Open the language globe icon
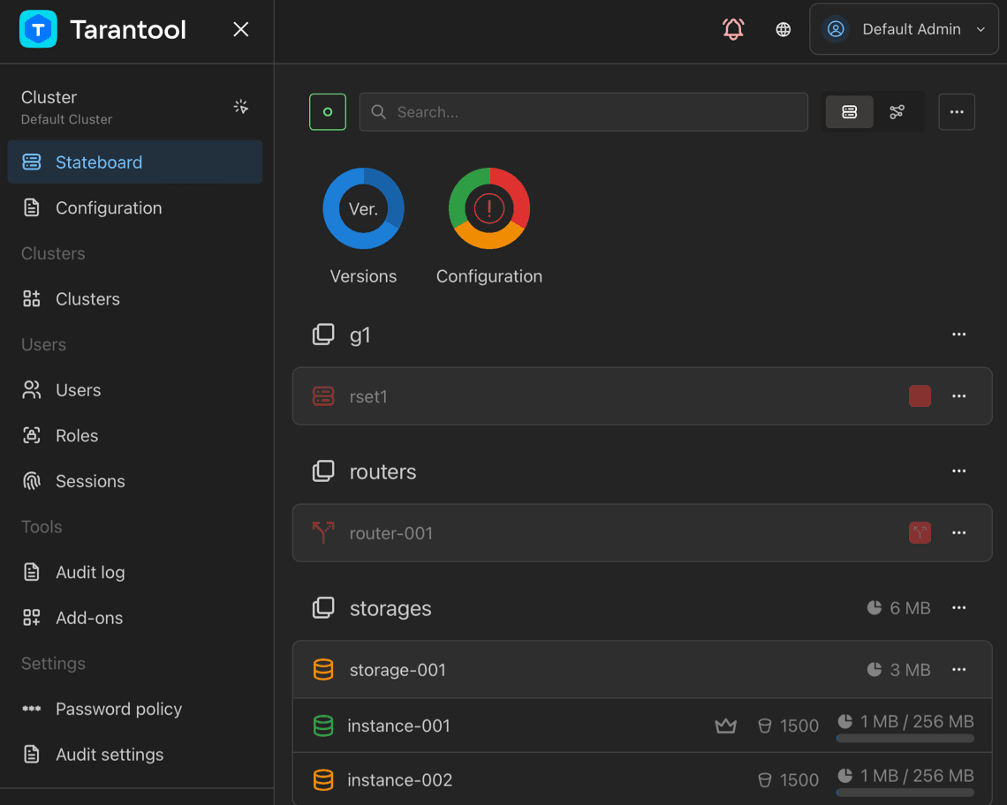This screenshot has width=1007, height=805. click(783, 29)
